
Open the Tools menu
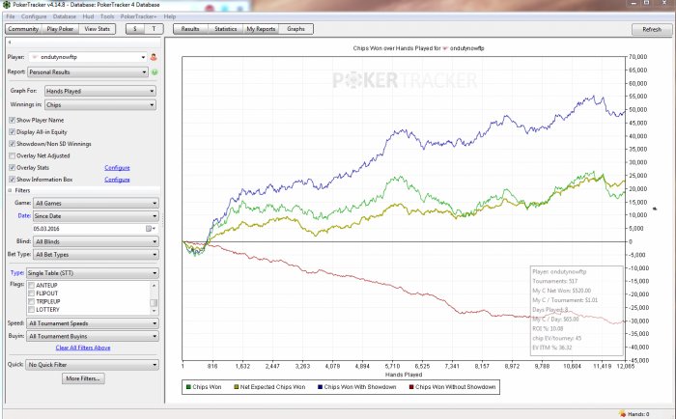point(107,16)
